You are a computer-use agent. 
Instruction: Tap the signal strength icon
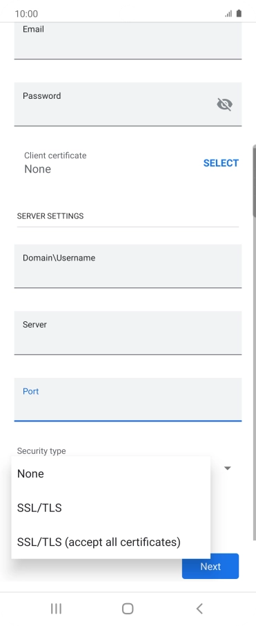tap(228, 14)
